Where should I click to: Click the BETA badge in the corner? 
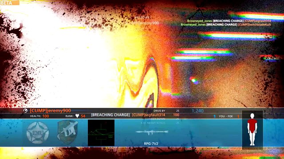pos(9,3)
